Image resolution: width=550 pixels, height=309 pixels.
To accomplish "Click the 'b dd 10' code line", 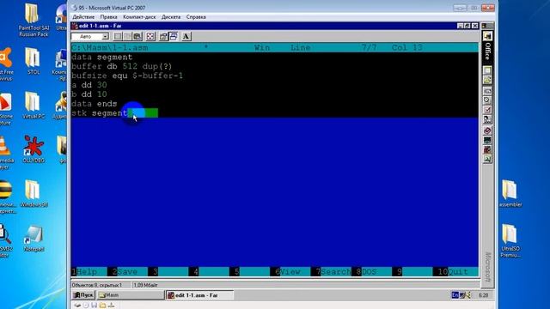I will 89,94.
